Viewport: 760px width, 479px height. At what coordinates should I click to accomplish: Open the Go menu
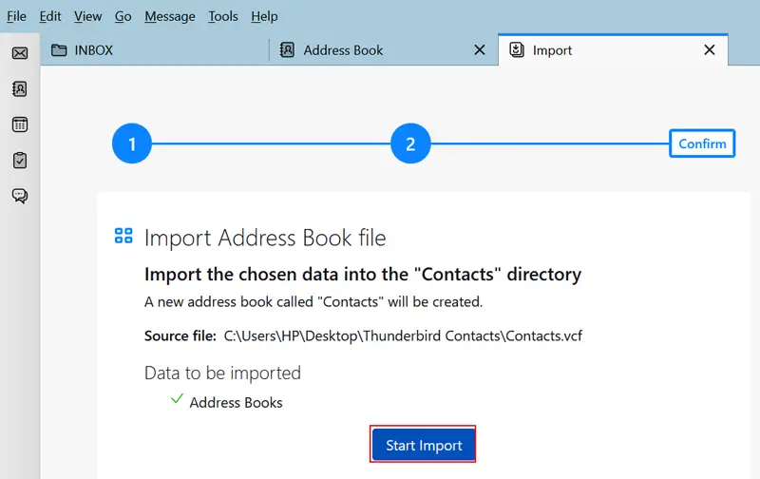[123, 16]
